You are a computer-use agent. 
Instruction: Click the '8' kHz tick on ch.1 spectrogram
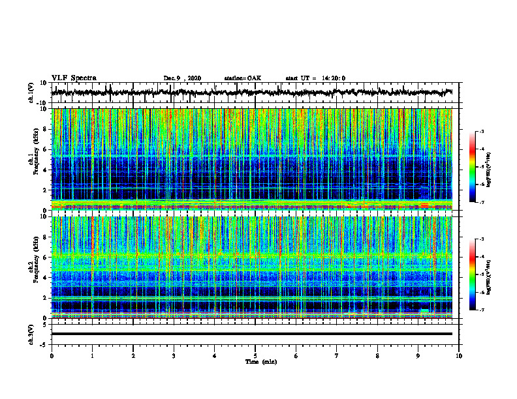[46, 129]
